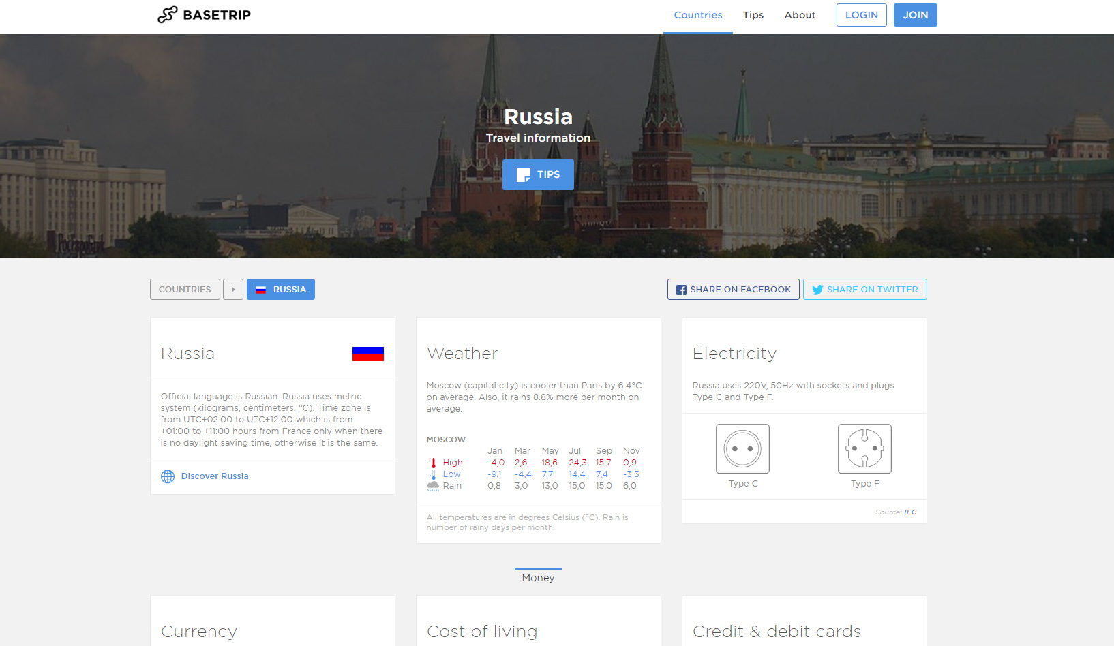Image resolution: width=1114 pixels, height=646 pixels.
Task: Select the COUNTRIES breadcrumb button
Action: tap(185, 290)
